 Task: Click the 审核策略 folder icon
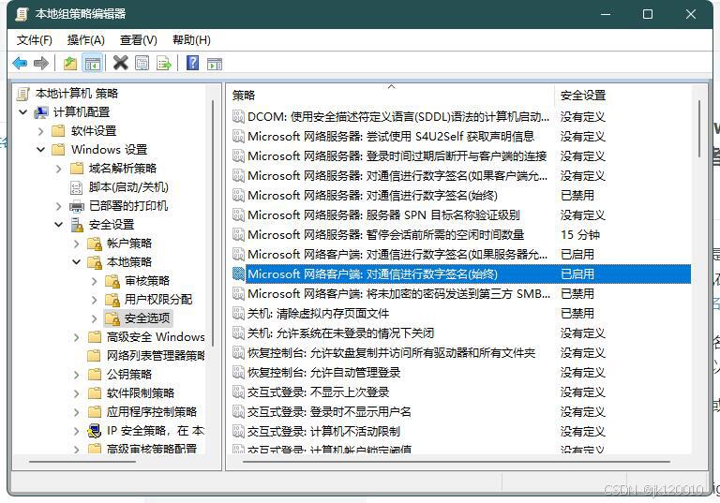click(112, 281)
